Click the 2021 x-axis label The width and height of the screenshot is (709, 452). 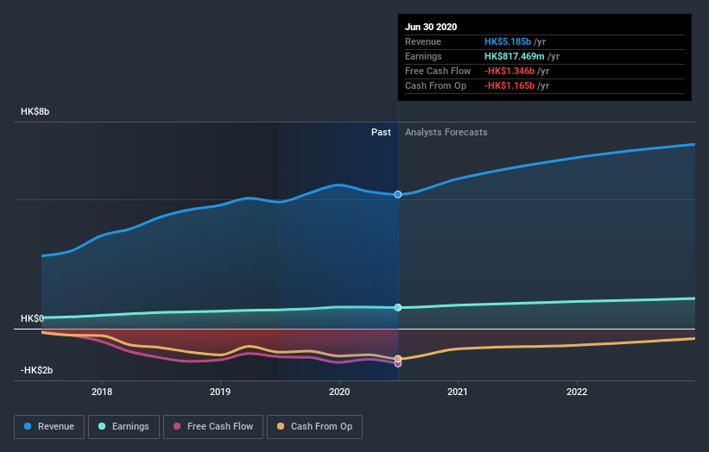point(458,392)
